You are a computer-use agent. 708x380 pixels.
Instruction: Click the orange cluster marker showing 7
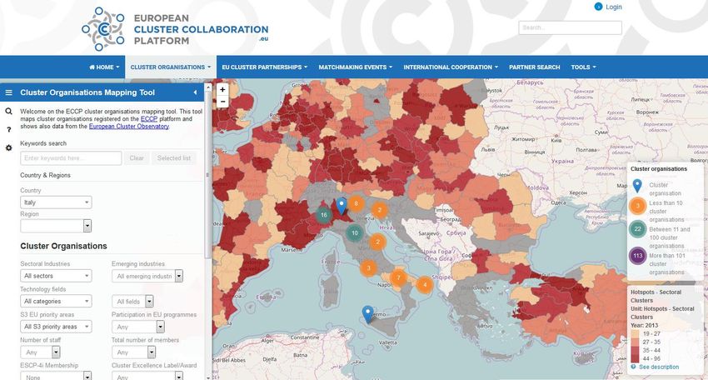[x=398, y=277]
